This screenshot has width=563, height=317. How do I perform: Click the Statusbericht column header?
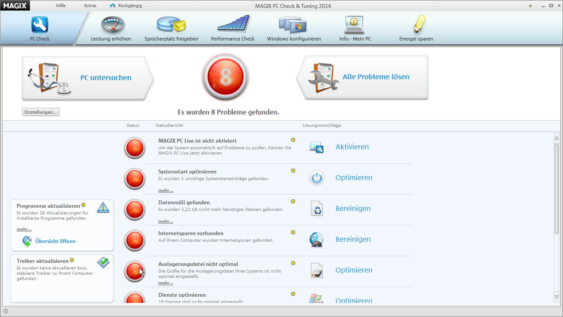click(x=169, y=125)
